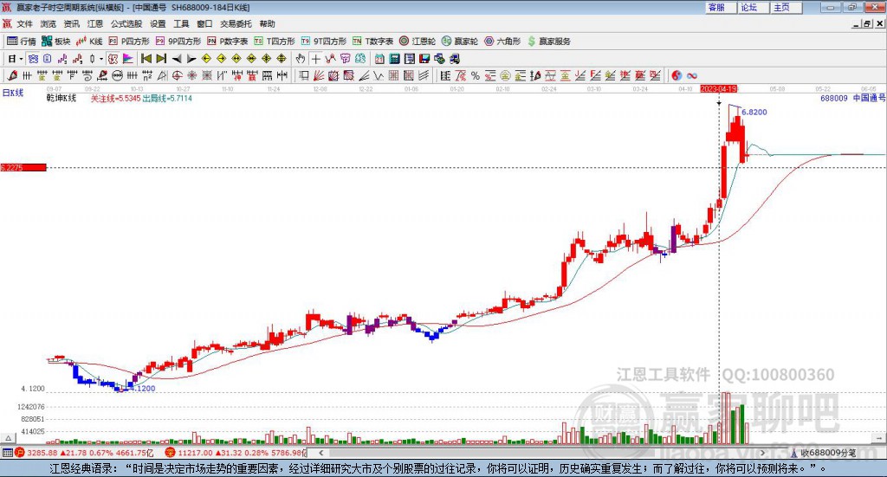Click the percent sign tool icon
The width and height of the screenshot is (887, 477).
pos(476,75)
